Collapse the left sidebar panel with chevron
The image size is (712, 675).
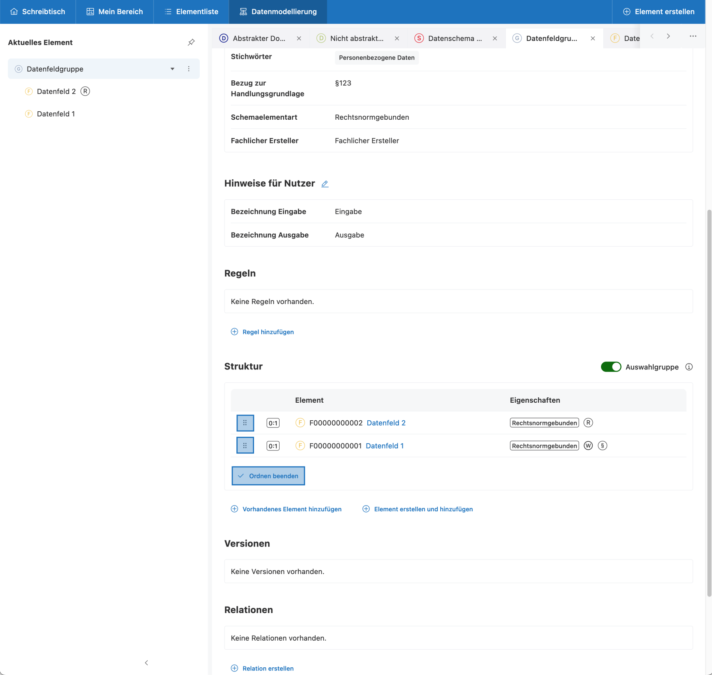pos(146,663)
